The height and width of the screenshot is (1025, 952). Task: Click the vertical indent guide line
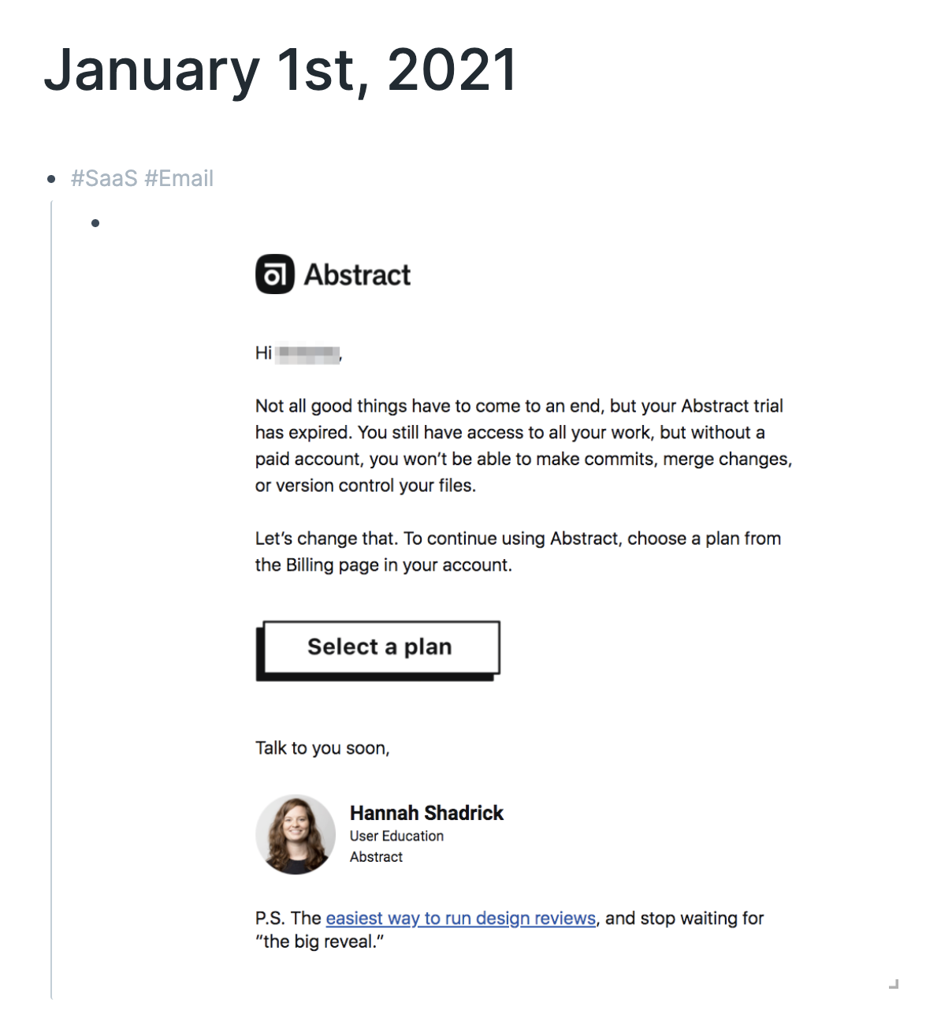pyautogui.click(x=51, y=599)
